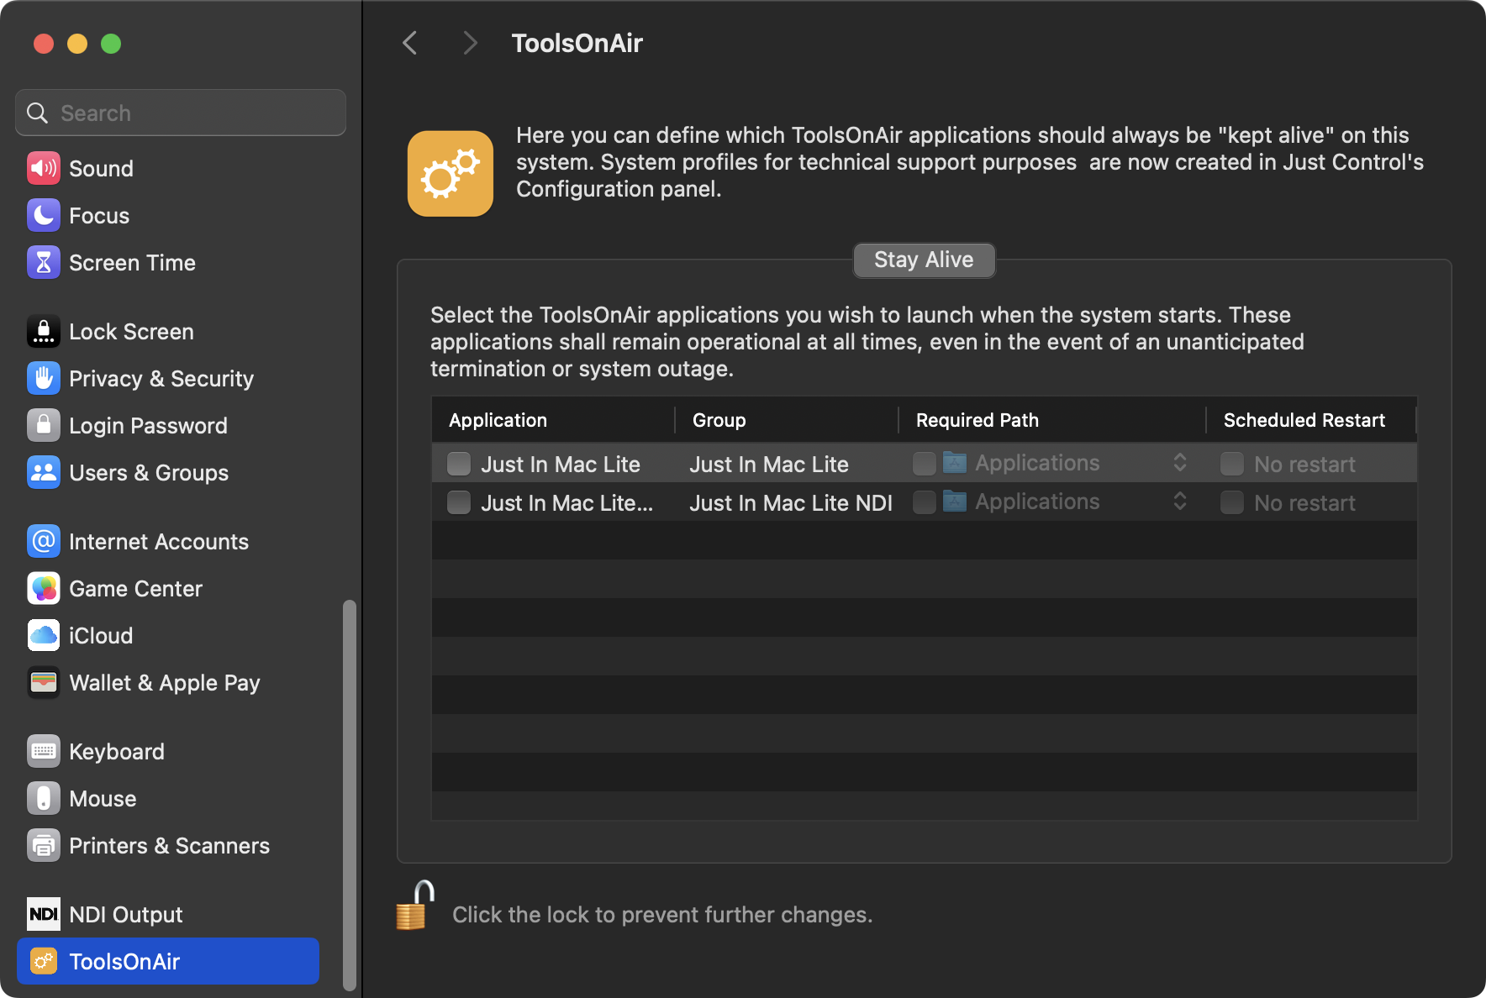Toggle required path checkbox for Just In Mac Lite

(925, 464)
